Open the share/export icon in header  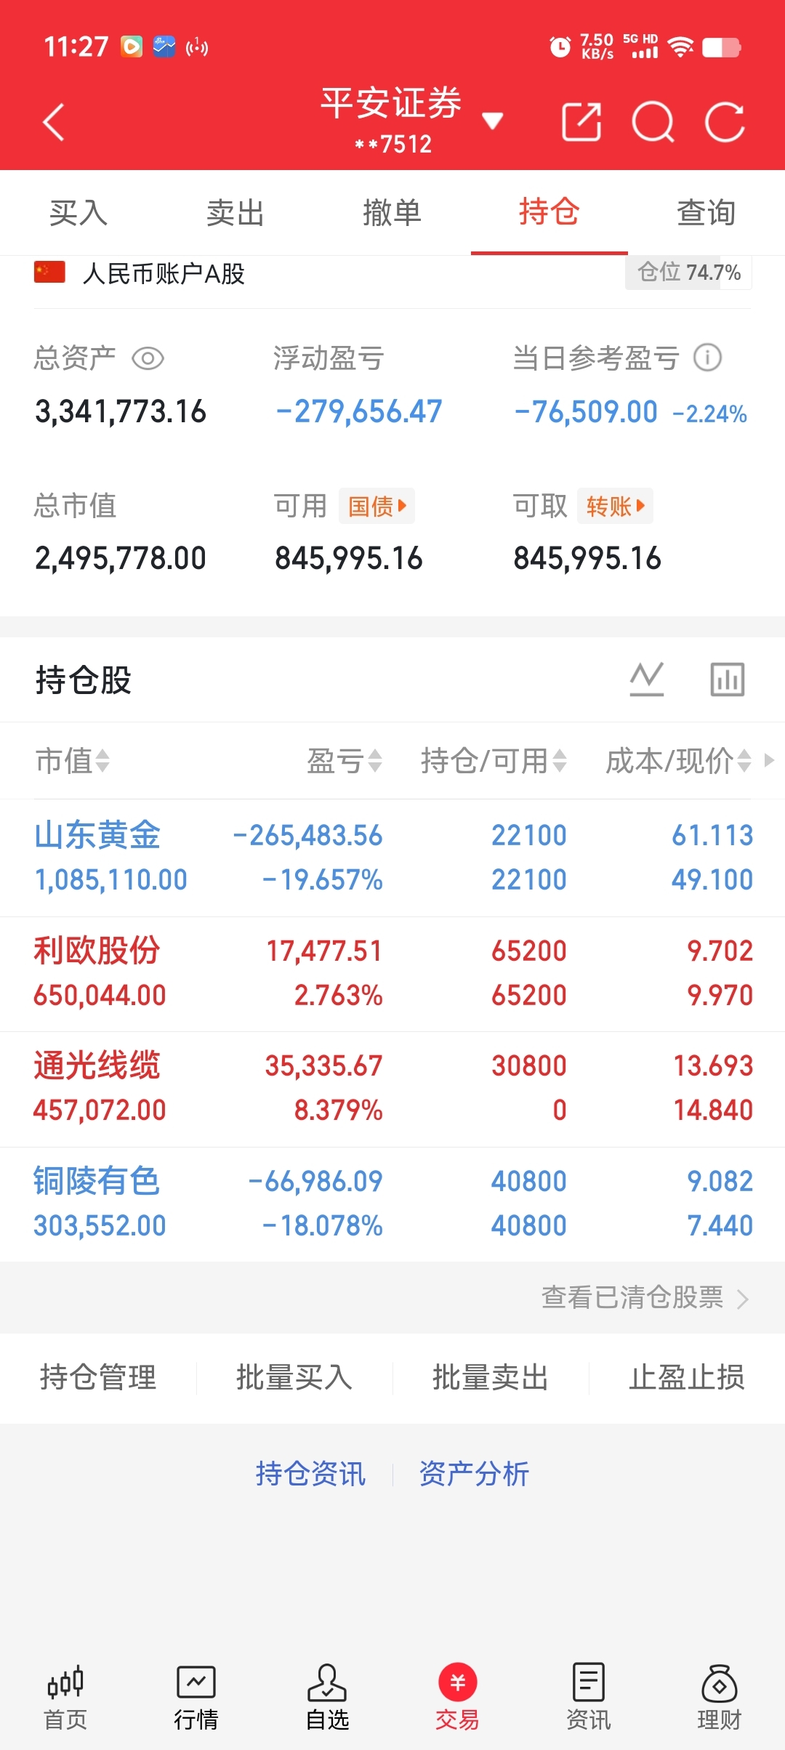point(581,121)
